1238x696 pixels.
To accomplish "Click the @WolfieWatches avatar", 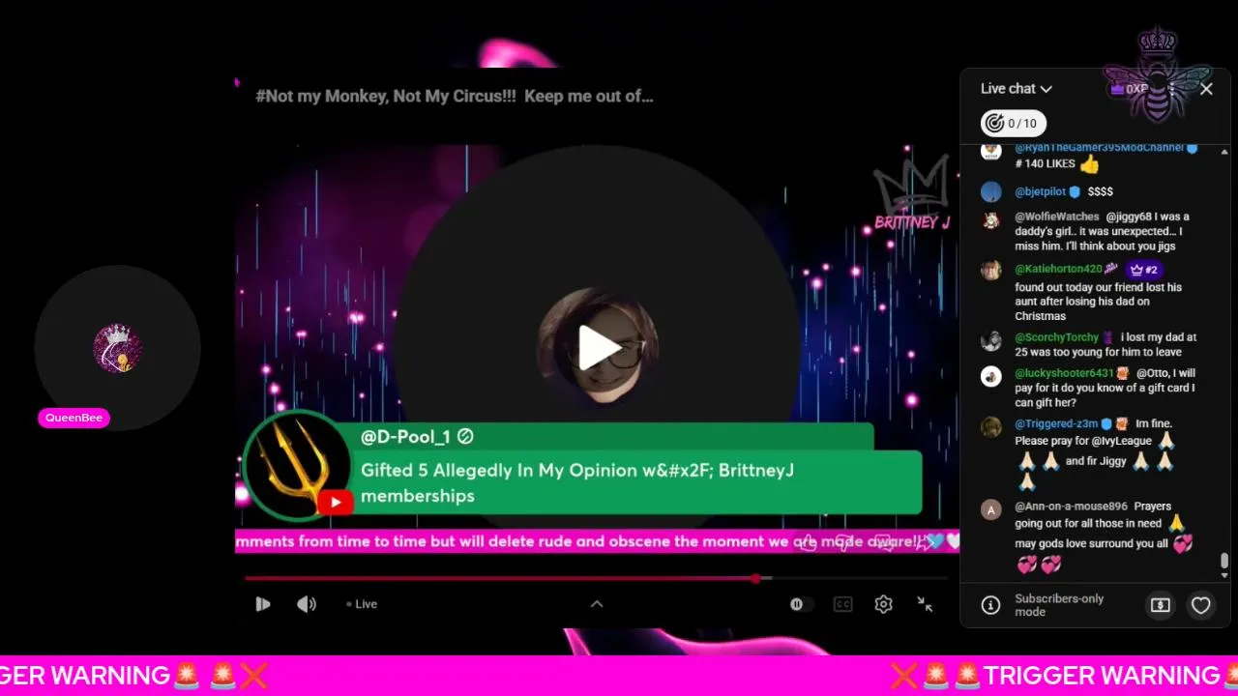I will (x=990, y=220).
